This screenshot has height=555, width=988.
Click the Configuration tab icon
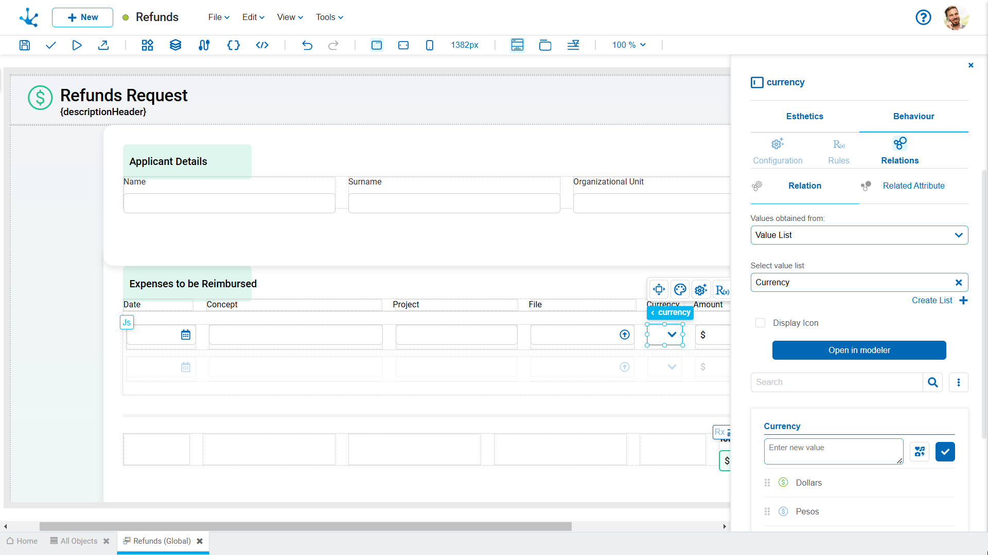click(778, 144)
